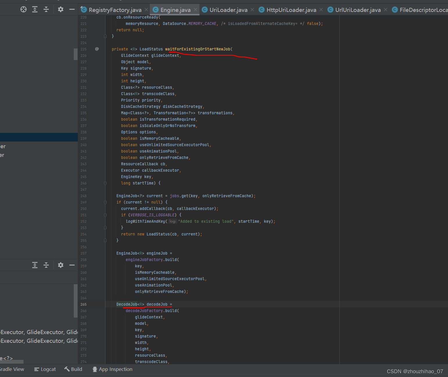Image resolution: width=448 pixels, height=377 pixels.
Task: Close the RegistryFactory.java tab
Action: point(146,10)
